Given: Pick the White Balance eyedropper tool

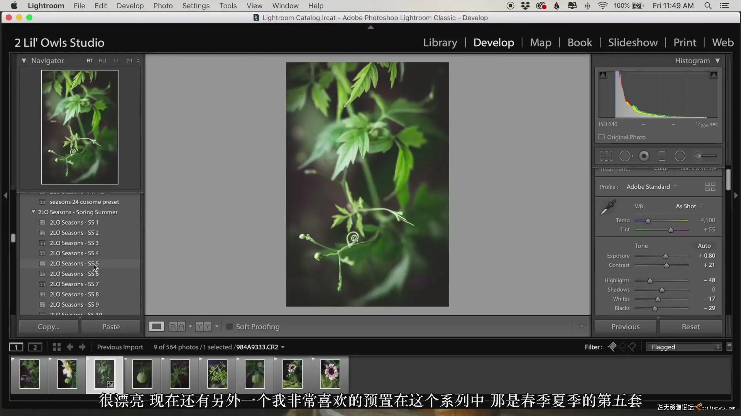Looking at the screenshot, I should (x=608, y=207).
